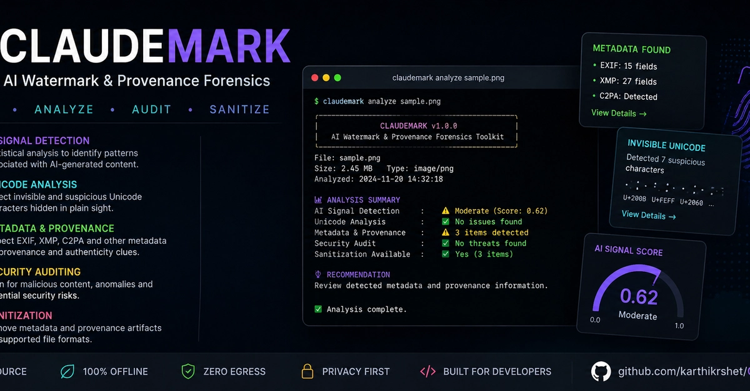Open View Details in Metadata Found card

(x=619, y=113)
